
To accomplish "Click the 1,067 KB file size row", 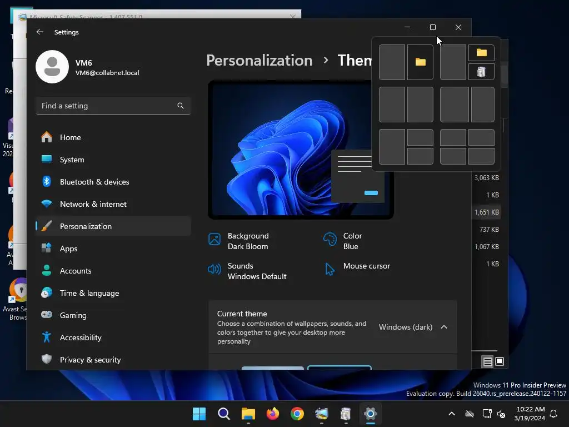I will coord(486,246).
